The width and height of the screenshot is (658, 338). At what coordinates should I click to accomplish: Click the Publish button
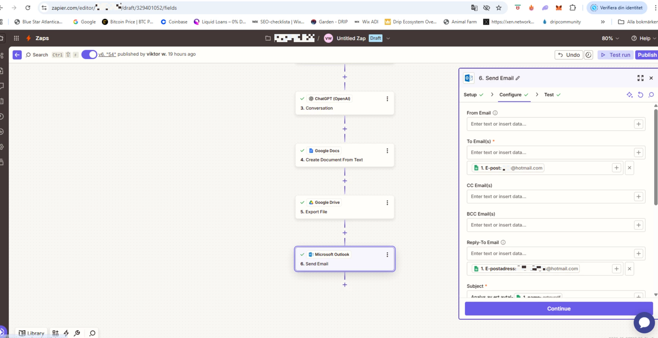click(x=647, y=55)
